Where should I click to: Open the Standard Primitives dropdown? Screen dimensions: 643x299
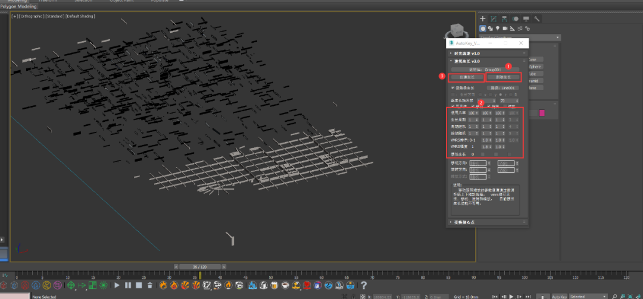pos(520,37)
